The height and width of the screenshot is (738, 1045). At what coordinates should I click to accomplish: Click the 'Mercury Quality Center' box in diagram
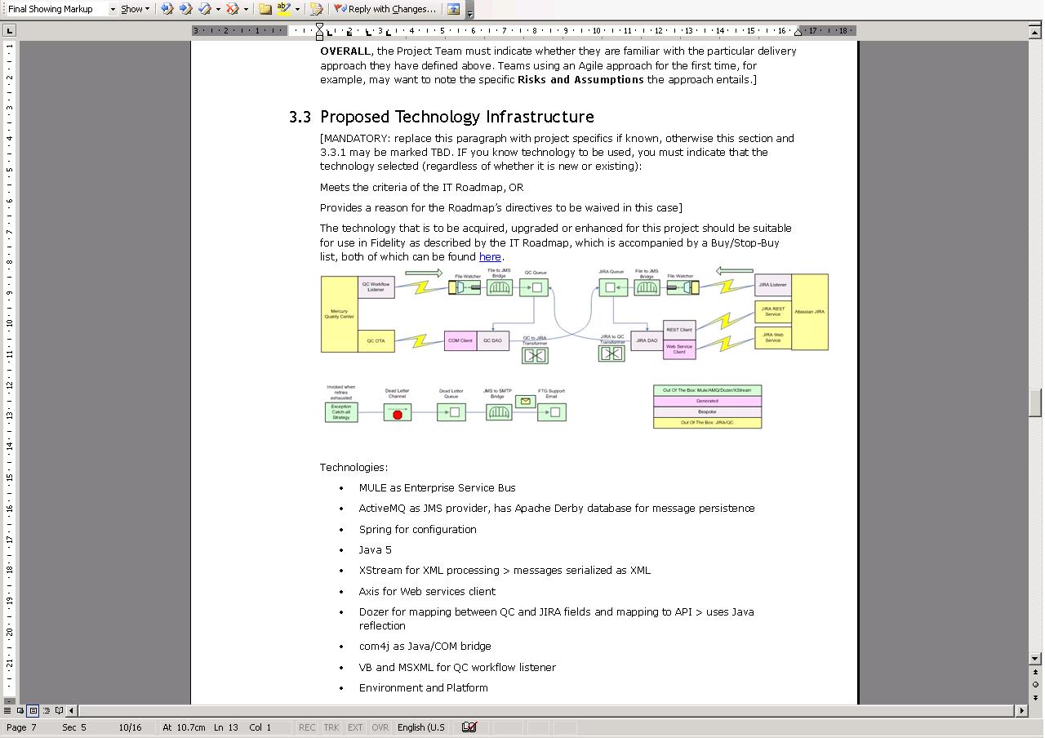coord(339,314)
